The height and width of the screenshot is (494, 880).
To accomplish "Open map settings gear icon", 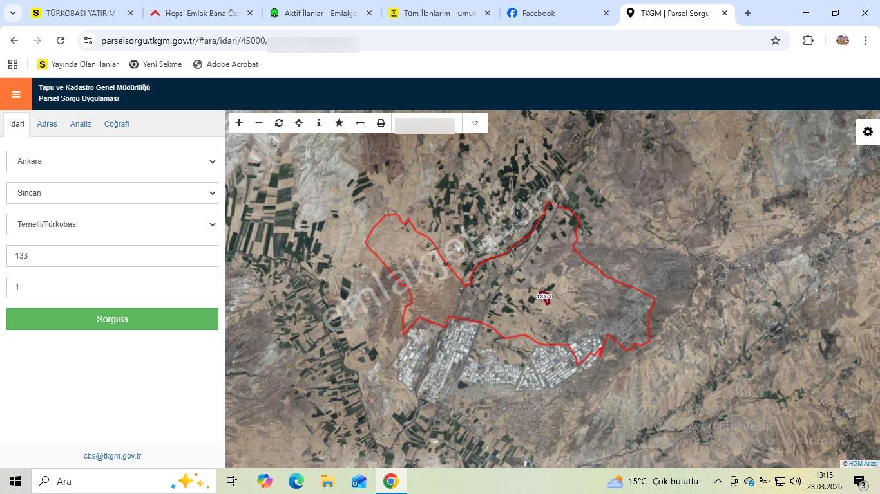I will [868, 132].
